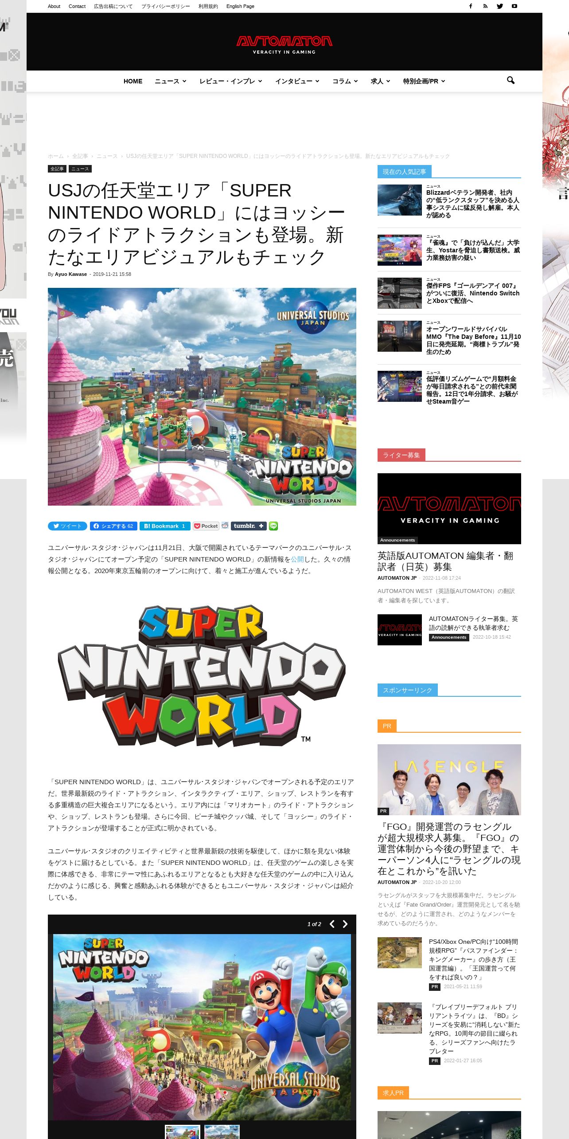Open author Ayuo Kawase profile
Image resolution: width=569 pixels, height=1139 pixels.
71,274
